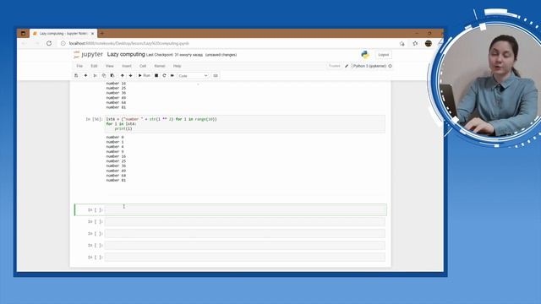Select the Lazy computing browser tab
This screenshot has width=541, height=304.
pyautogui.click(x=63, y=34)
